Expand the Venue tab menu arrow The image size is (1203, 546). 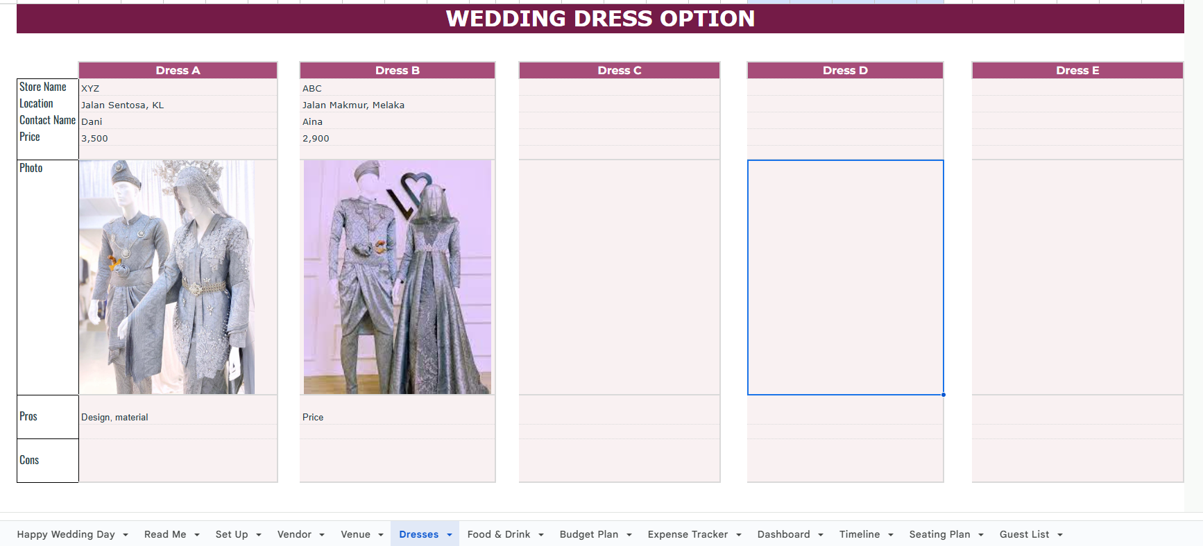[381, 535]
